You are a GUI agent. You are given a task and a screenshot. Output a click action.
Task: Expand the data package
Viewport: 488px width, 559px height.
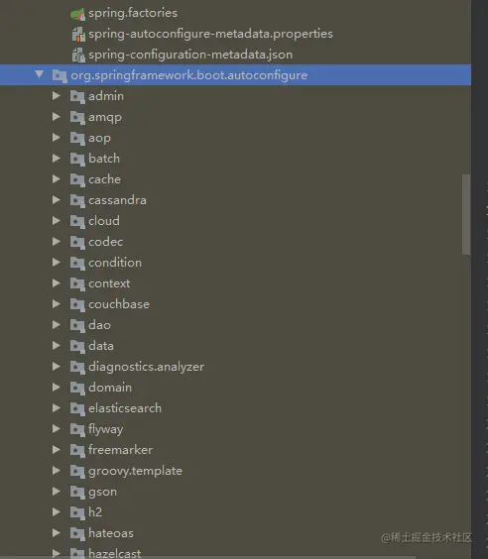click(x=57, y=345)
